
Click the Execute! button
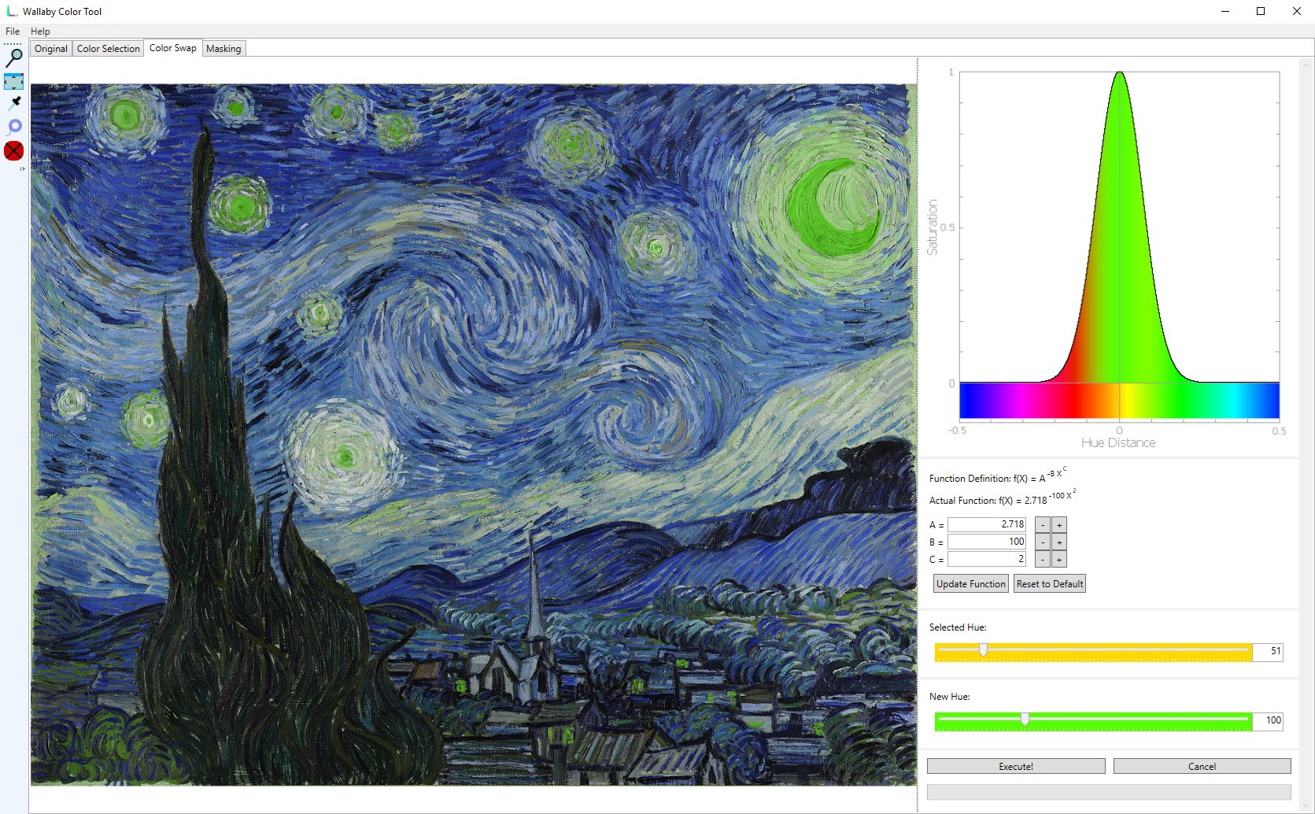click(x=1016, y=766)
